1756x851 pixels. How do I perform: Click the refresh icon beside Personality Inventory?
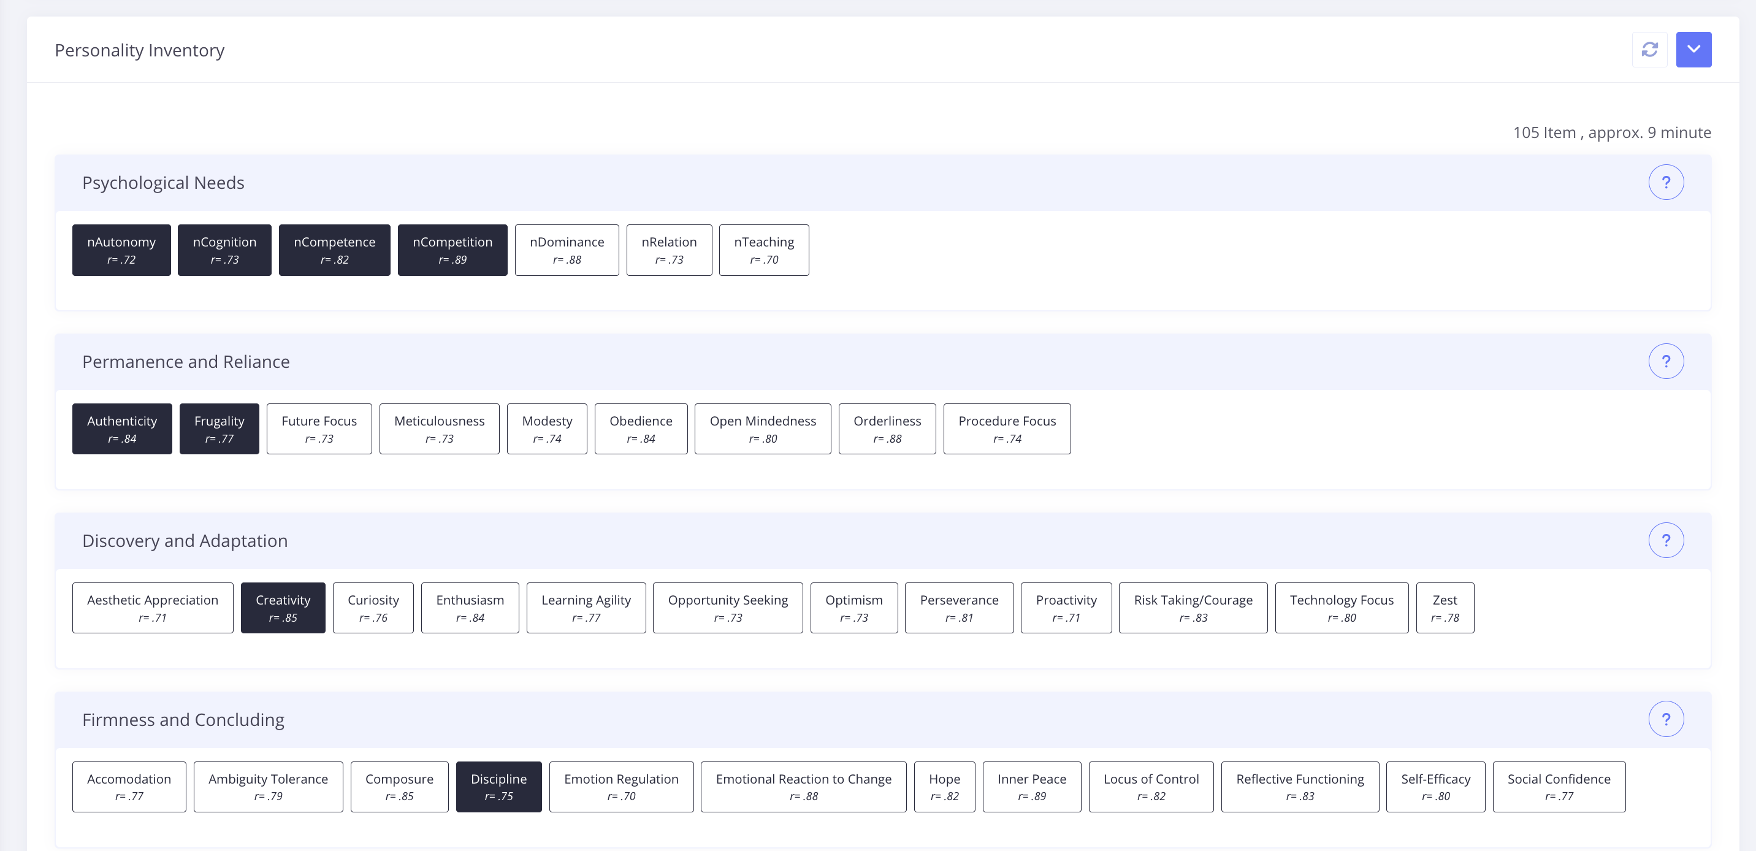pyautogui.click(x=1649, y=50)
